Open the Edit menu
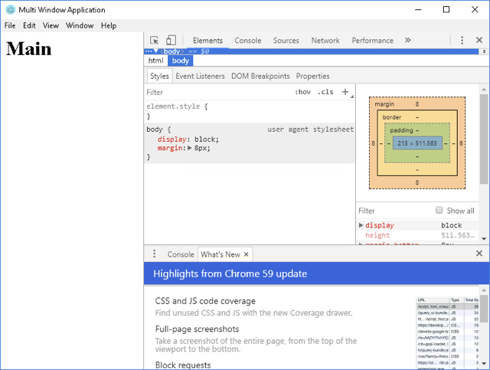Image resolution: width=490 pixels, height=370 pixels. tap(29, 25)
